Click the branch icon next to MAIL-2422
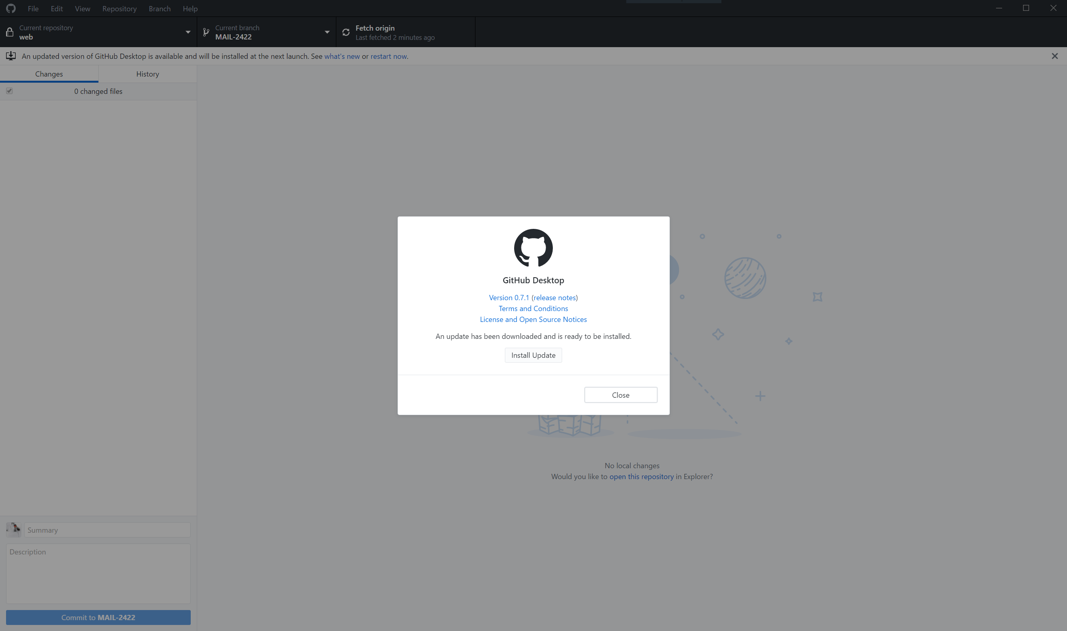This screenshot has height=631, width=1067. [206, 31]
